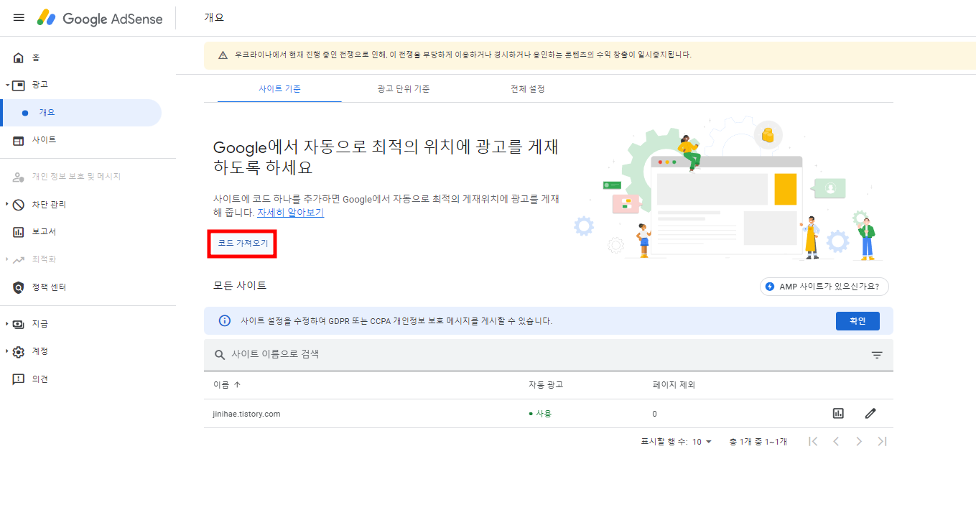
Task: Click the reports chart icon beside 보고서
Action: pos(19,232)
